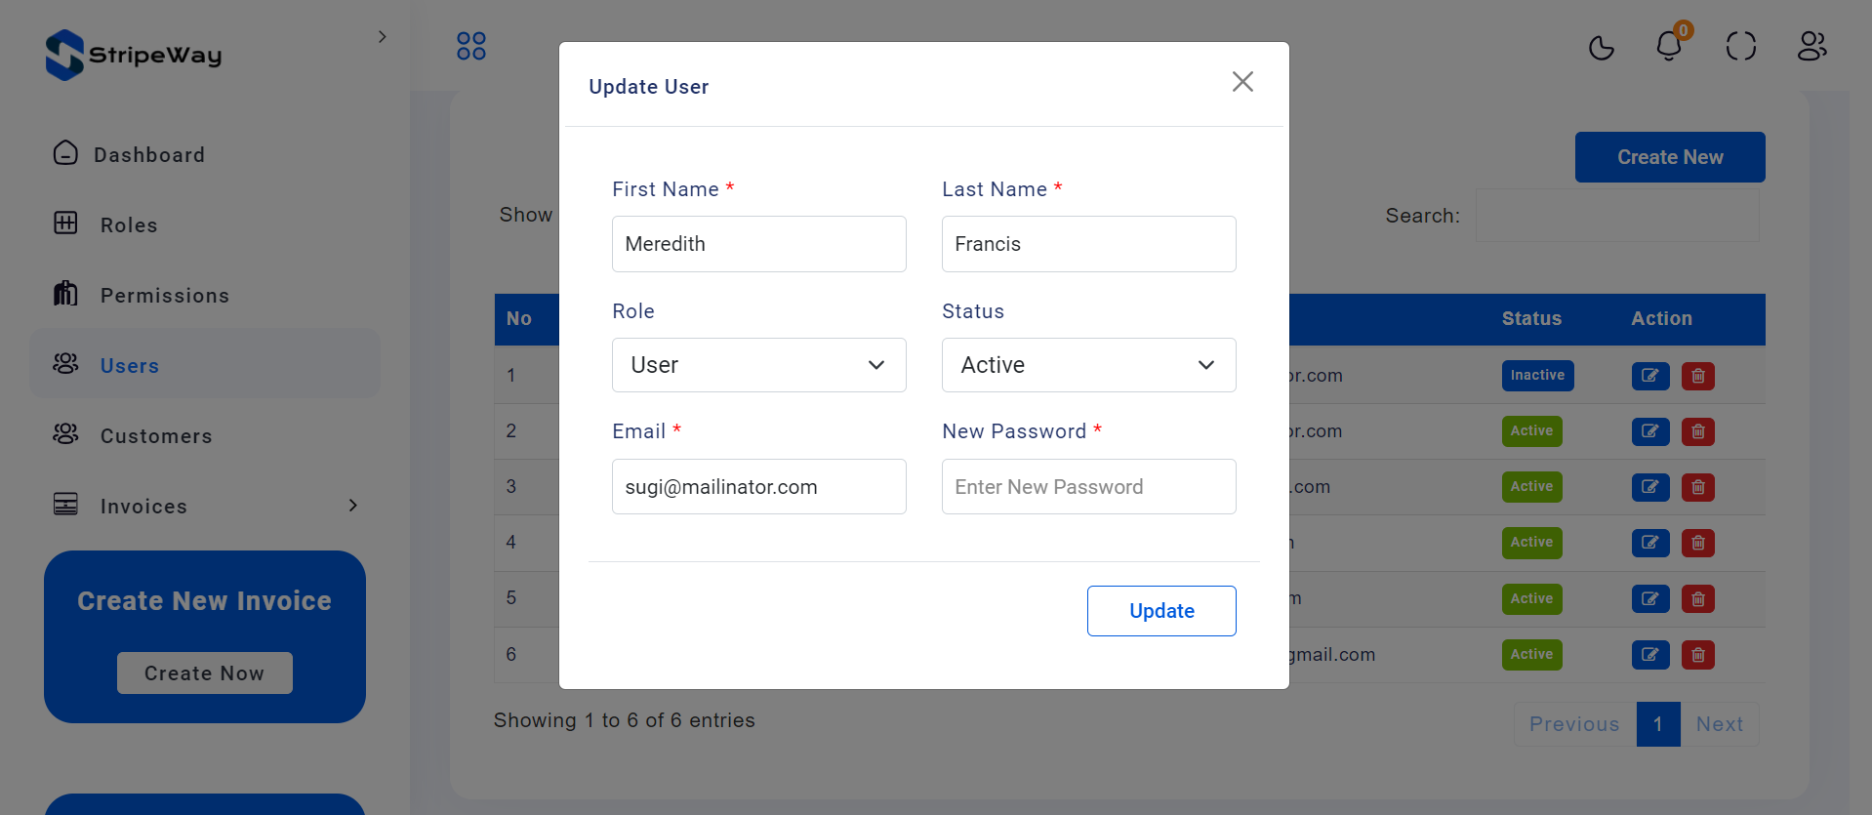Toggle dark mode moon icon

1602,47
